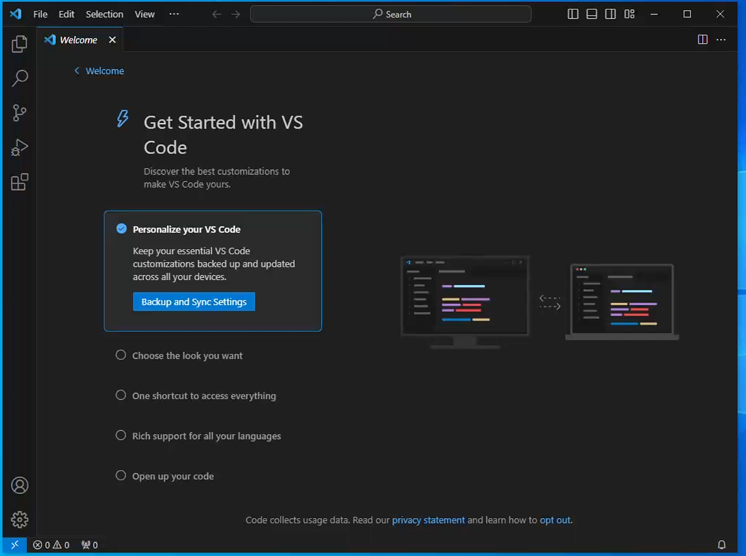
Task: Open the Extensions view
Action: point(19,182)
